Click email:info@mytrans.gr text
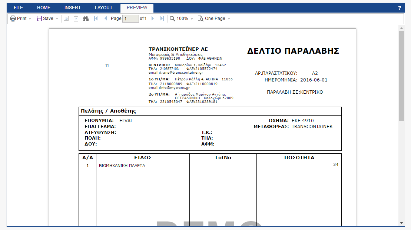The image size is (411, 230). (x=169, y=88)
